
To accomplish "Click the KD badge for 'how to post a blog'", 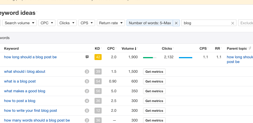I will point(98,101).
